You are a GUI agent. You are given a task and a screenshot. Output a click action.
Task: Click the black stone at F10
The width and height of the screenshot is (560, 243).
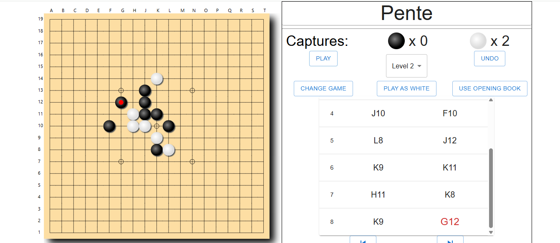pyautogui.click(x=109, y=126)
